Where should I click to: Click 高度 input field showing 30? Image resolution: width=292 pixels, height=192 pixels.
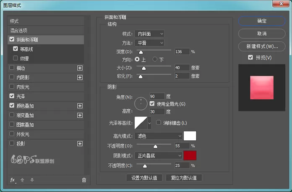[157, 111]
